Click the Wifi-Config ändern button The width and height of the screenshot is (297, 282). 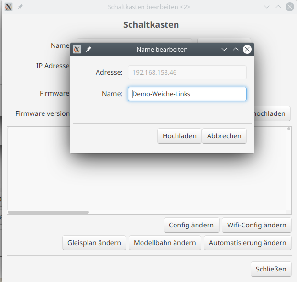click(256, 225)
